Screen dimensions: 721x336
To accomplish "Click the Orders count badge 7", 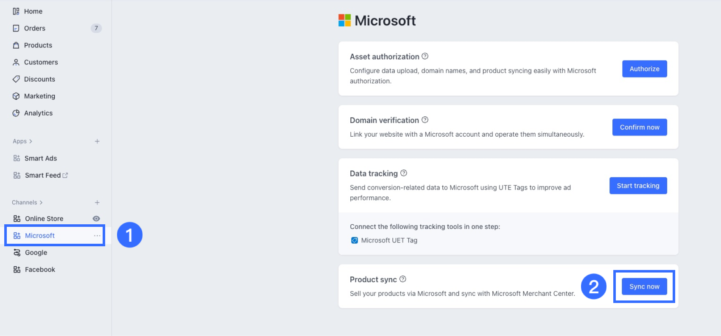I will pyautogui.click(x=96, y=28).
